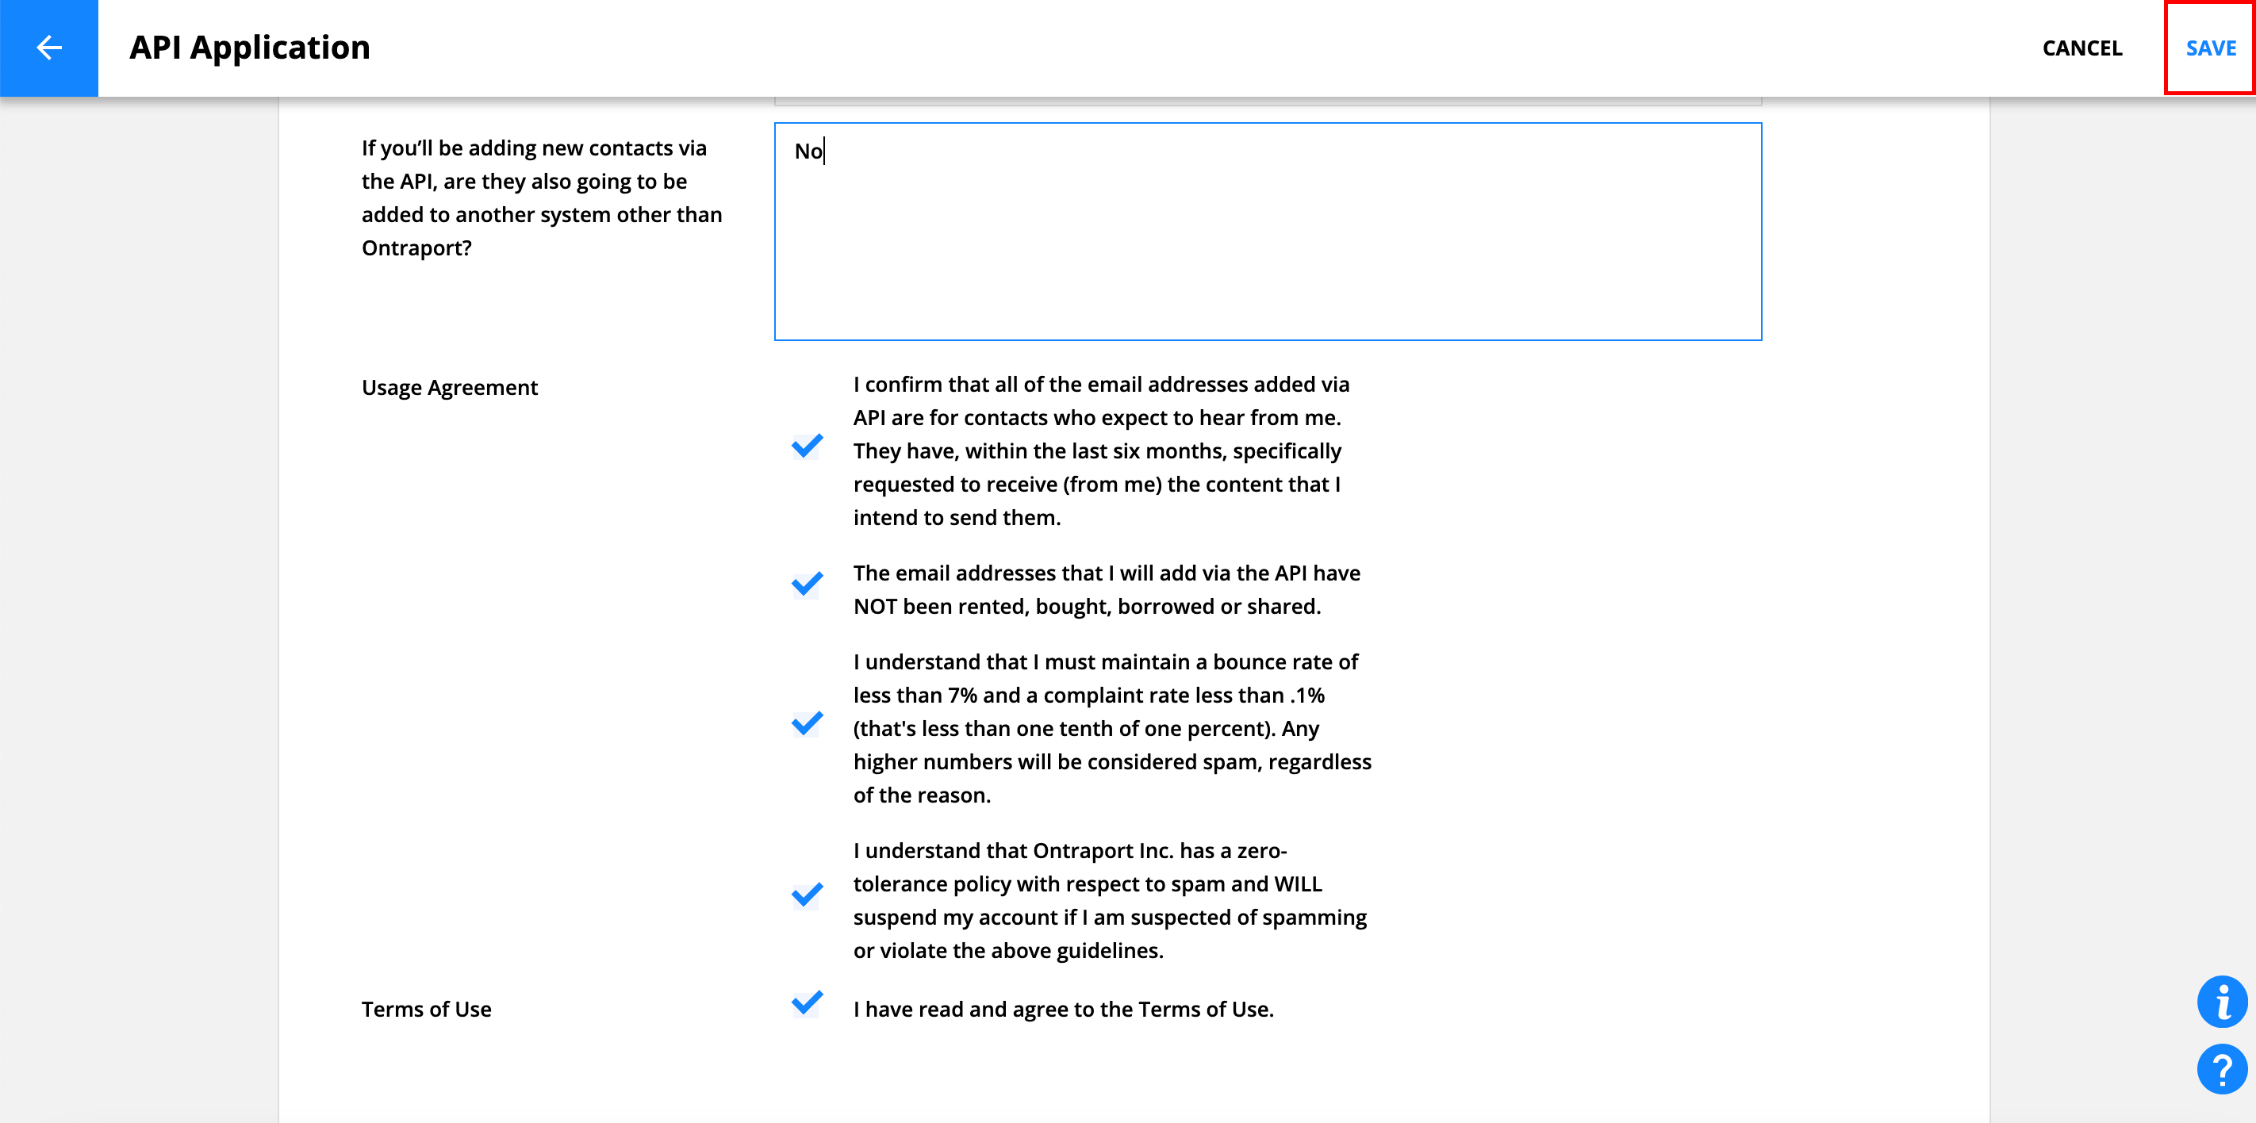Open the blue question mark help icon

(x=2222, y=1069)
